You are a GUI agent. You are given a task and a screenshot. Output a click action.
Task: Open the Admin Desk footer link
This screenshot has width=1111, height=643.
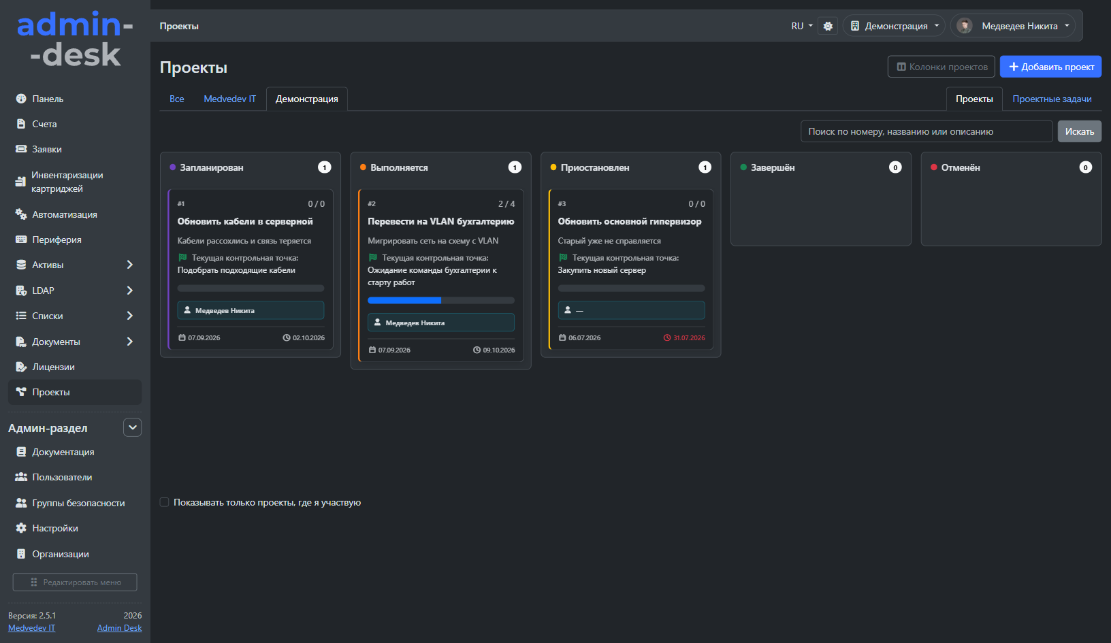(x=119, y=628)
